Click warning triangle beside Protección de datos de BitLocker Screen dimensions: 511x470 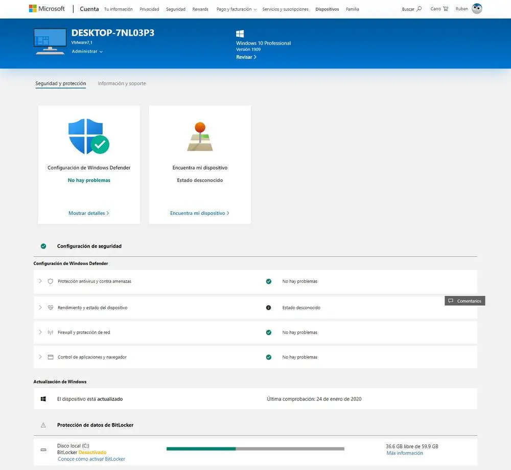coord(43,425)
